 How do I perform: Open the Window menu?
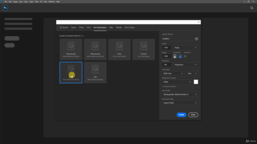52,2
